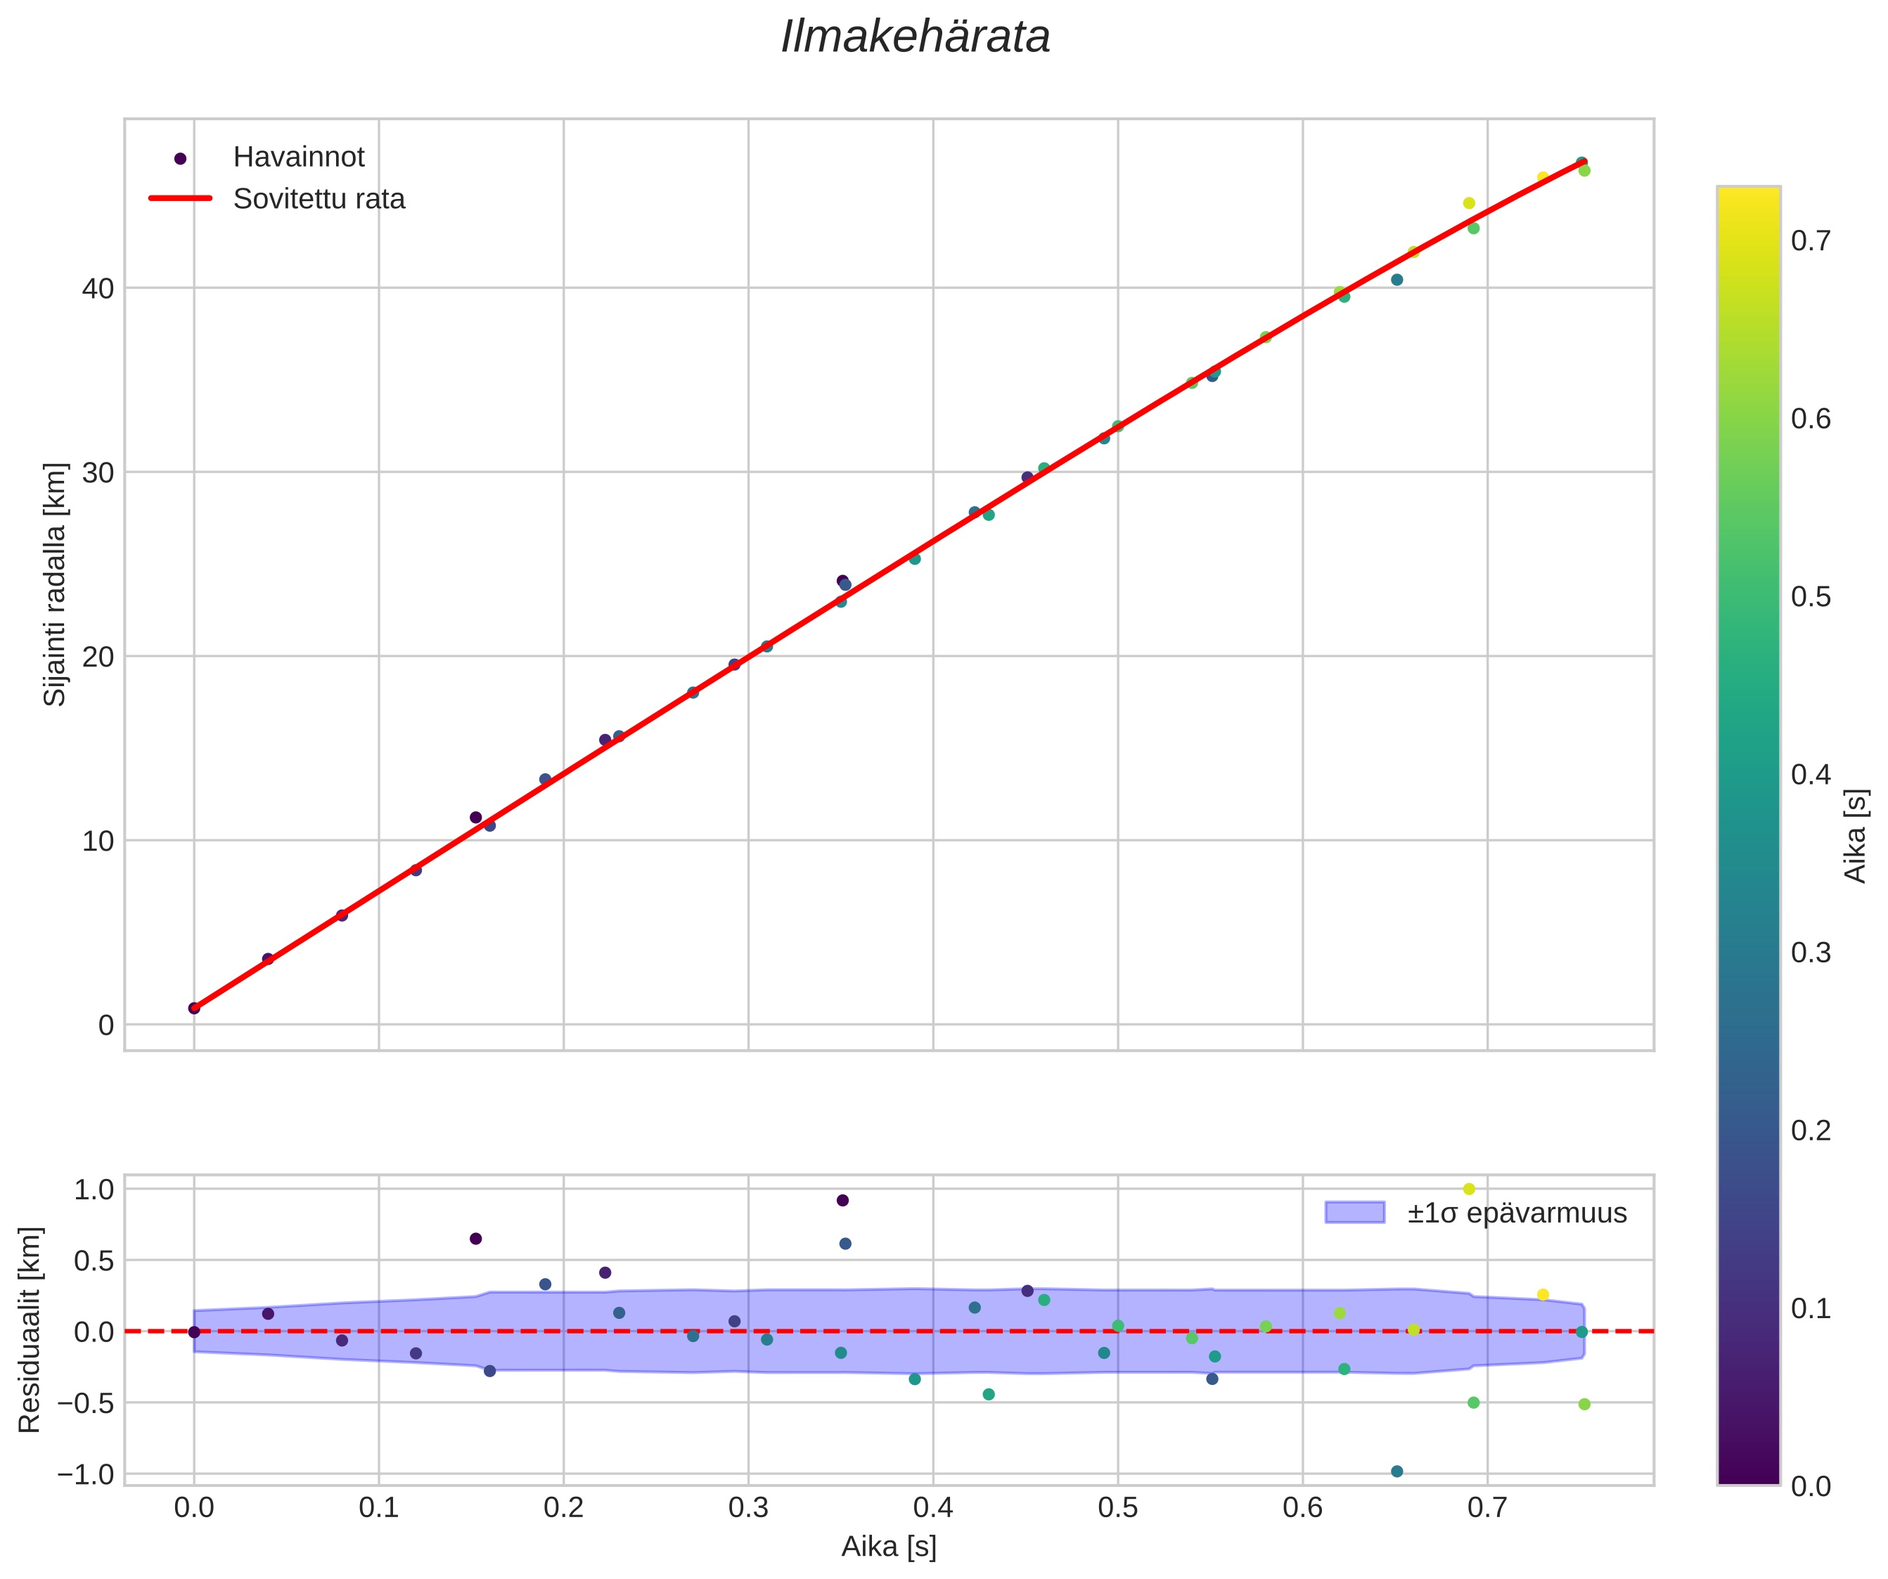Click the Havainnot legend marker dot
1888x1579 pixels.
(x=180, y=158)
